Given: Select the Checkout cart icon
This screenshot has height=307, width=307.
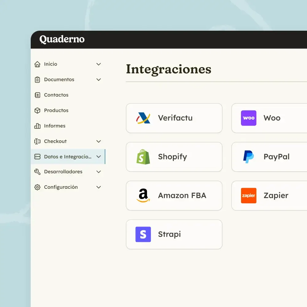Looking at the screenshot, I should tap(37, 141).
